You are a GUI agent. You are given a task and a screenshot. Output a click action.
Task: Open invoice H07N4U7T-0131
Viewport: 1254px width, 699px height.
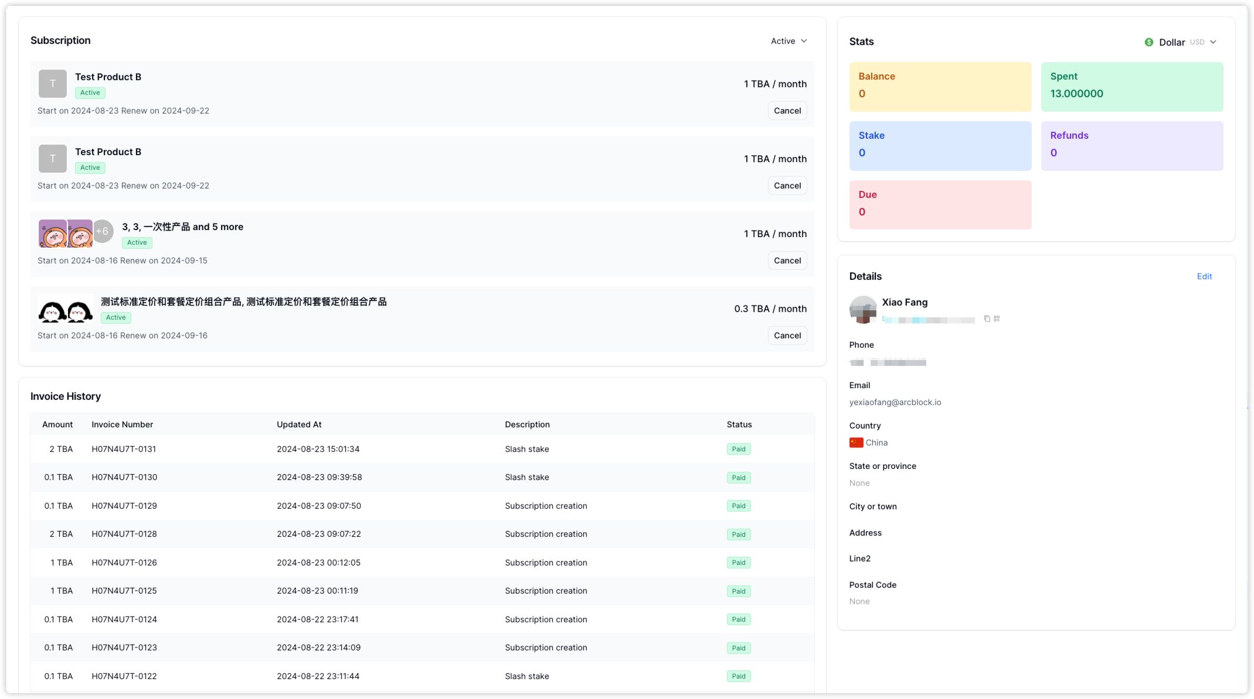click(x=124, y=449)
